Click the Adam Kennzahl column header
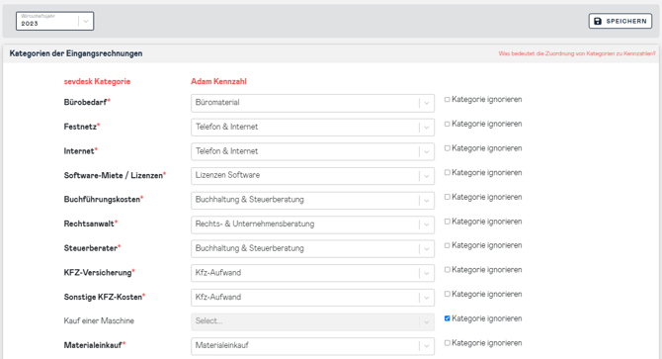This screenshot has width=662, height=359. click(218, 81)
